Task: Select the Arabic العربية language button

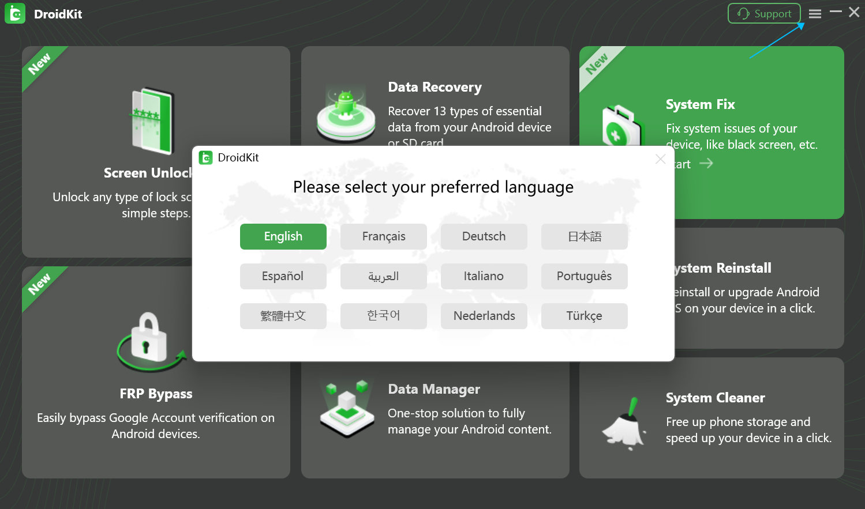Action: point(384,276)
